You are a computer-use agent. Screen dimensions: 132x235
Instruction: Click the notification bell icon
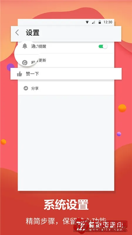[x=25, y=46]
